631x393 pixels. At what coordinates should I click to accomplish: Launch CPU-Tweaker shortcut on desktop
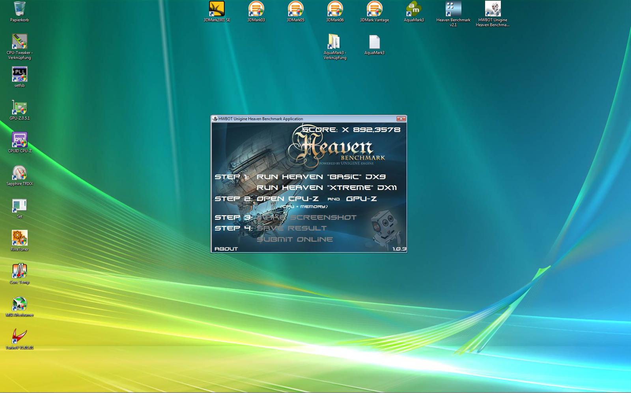tap(19, 46)
